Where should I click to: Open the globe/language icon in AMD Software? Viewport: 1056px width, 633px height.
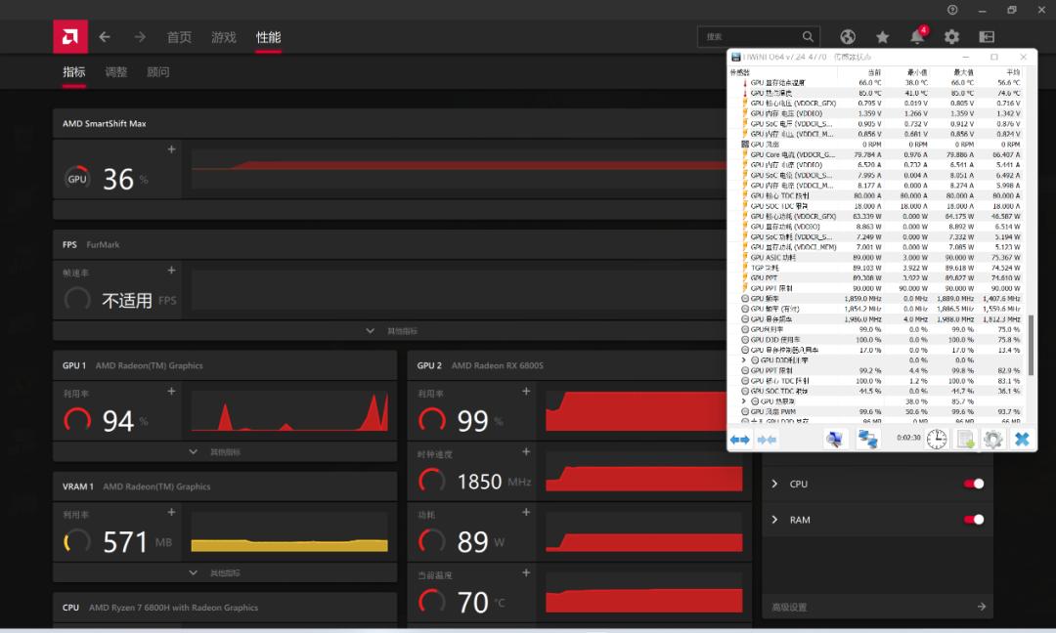pos(847,36)
